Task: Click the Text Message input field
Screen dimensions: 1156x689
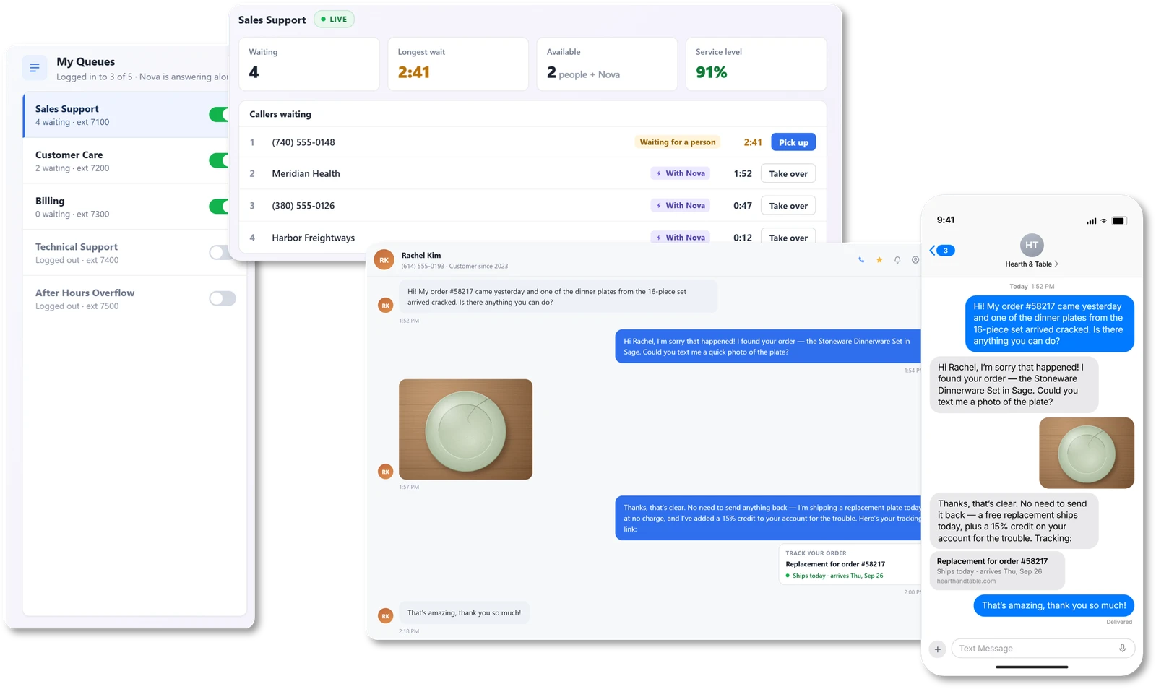Action: tap(1043, 649)
